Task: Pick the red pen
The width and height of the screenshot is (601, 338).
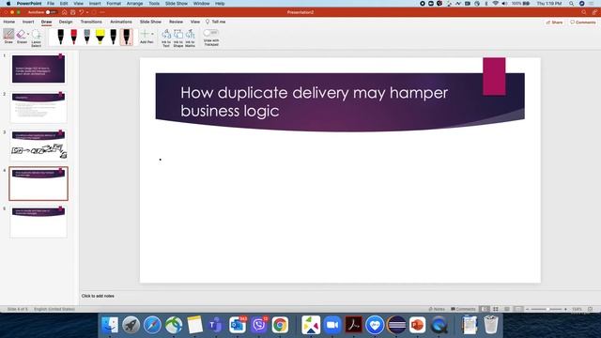Action: point(73,37)
